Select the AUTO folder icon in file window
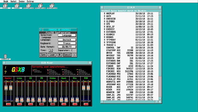 [105, 16]
